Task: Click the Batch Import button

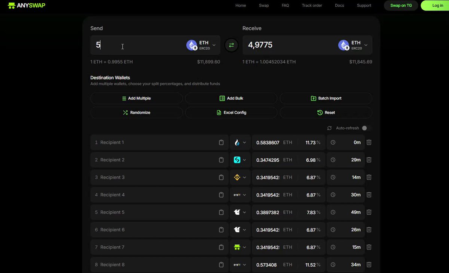Action: click(326, 98)
